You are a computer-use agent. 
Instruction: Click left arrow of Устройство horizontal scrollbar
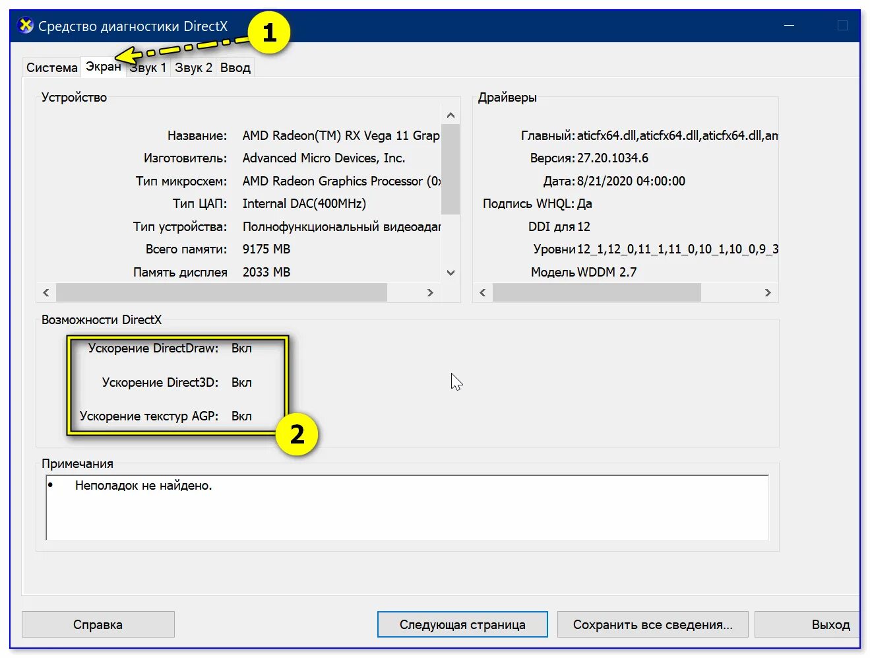tap(46, 292)
